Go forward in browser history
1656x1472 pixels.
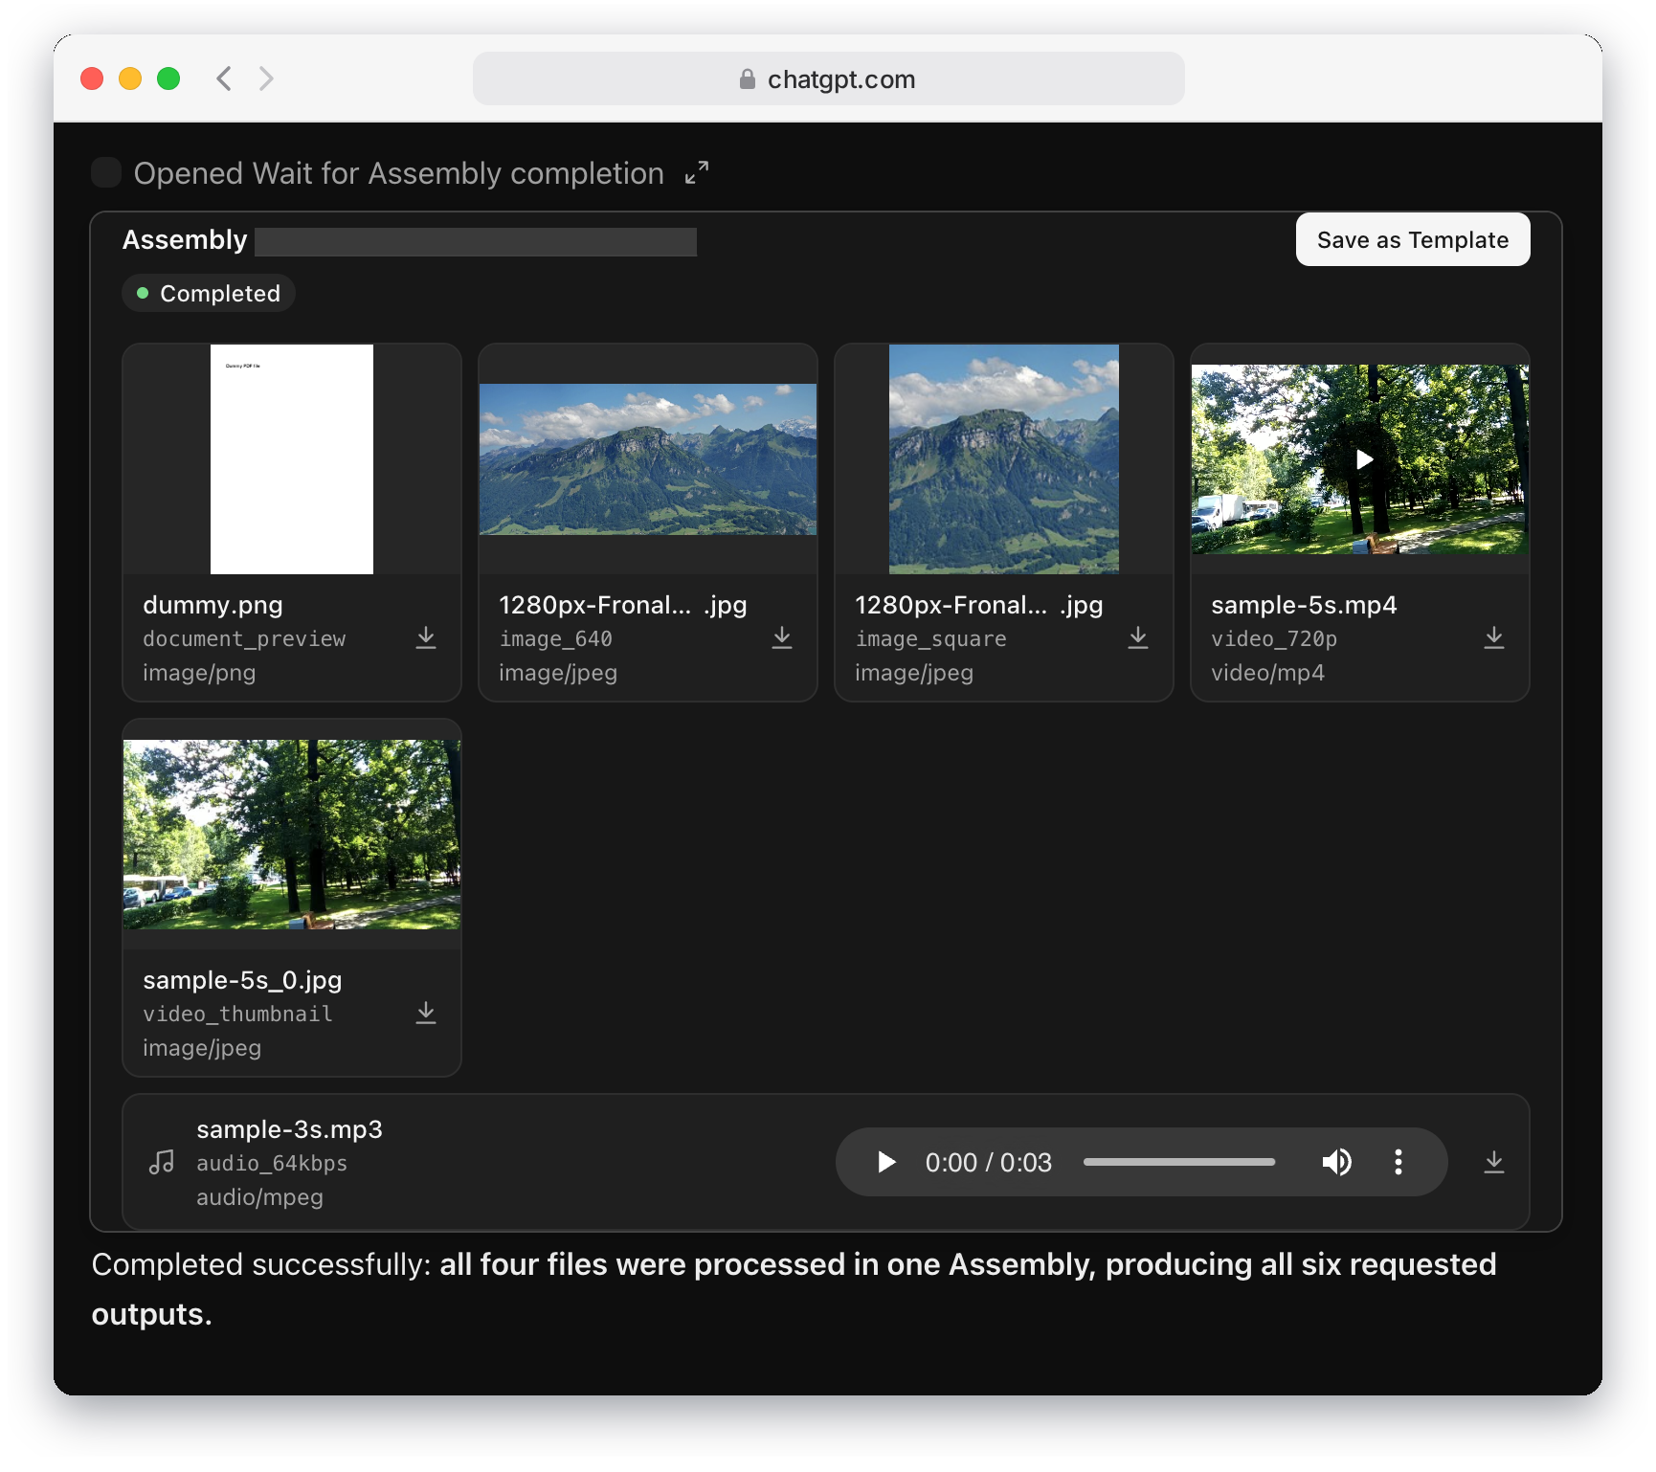tap(266, 78)
